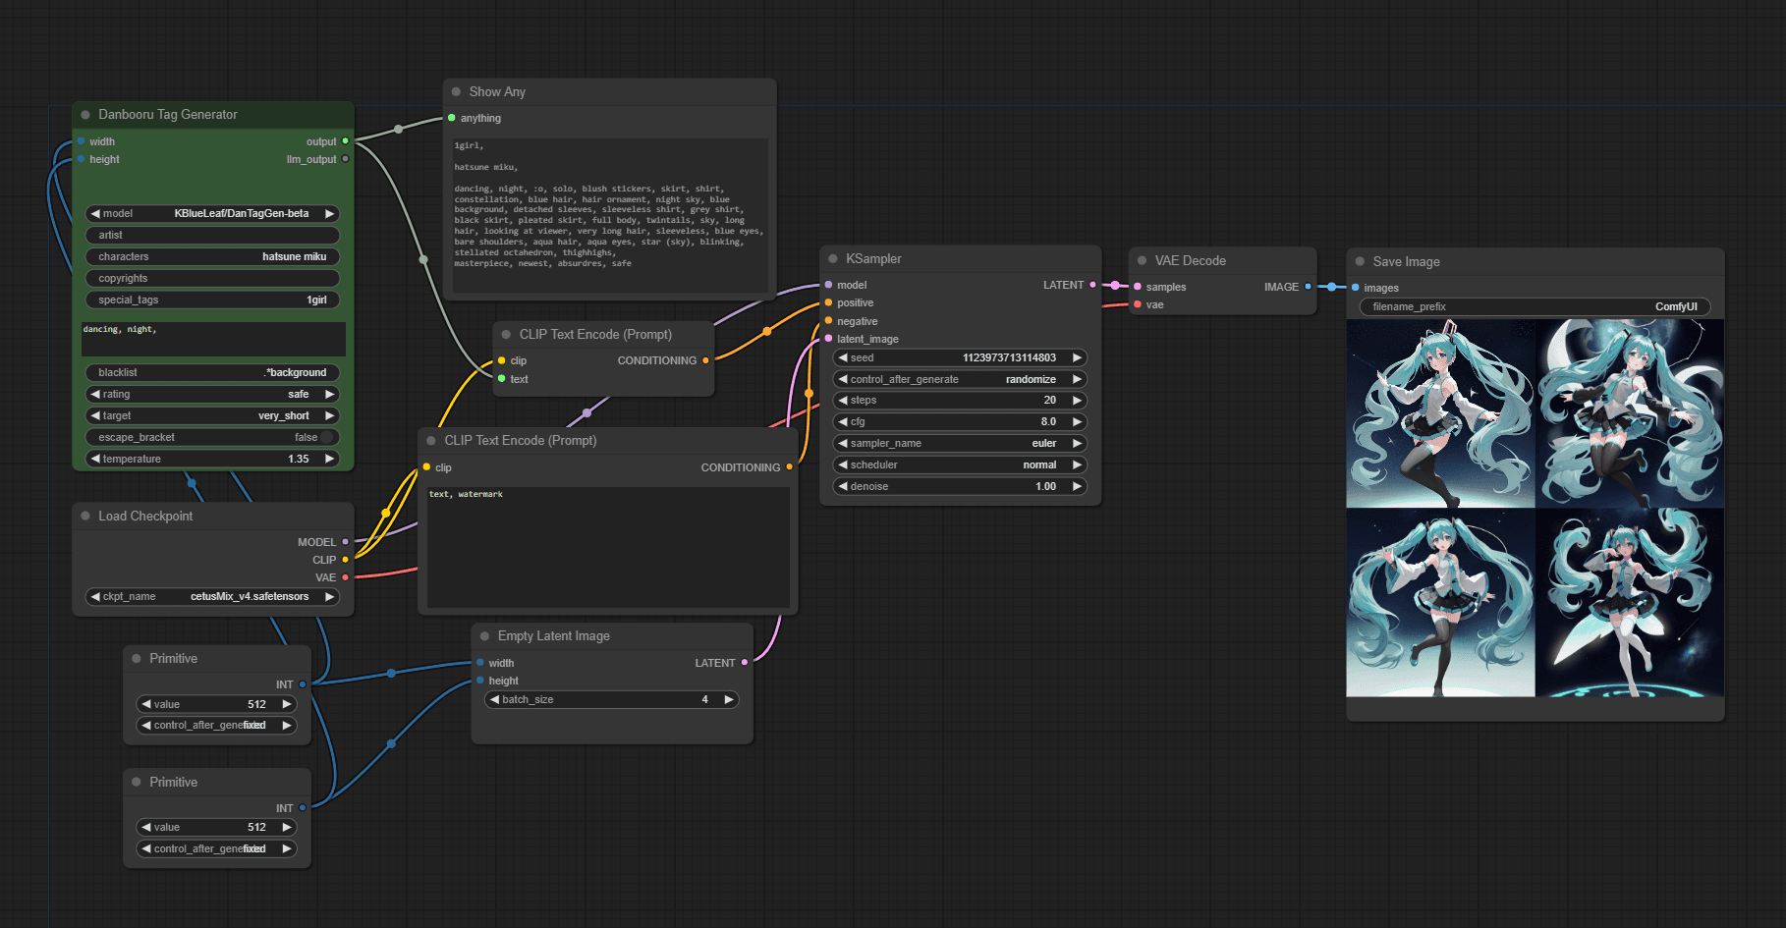Image resolution: width=1786 pixels, height=928 pixels.
Task: Edit the 'dancing, night,' prompt text box
Action: click(212, 339)
